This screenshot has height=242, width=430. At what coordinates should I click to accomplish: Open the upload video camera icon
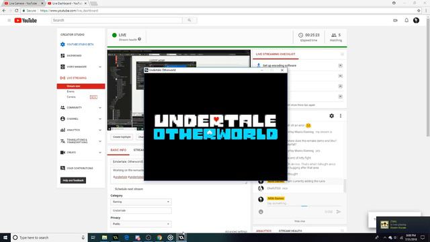pos(395,20)
